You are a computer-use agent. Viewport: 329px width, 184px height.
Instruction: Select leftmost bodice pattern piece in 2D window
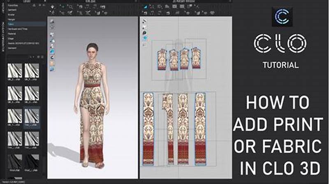point(162,59)
